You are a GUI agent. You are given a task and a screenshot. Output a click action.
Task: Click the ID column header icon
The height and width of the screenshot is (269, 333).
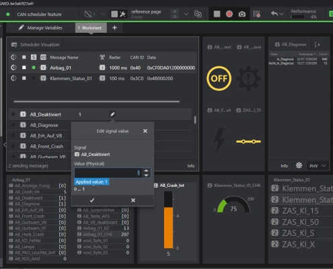click(43, 57)
